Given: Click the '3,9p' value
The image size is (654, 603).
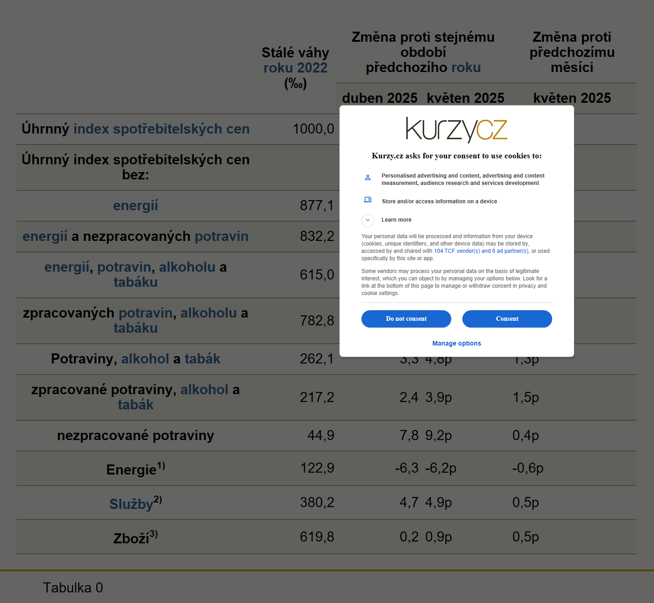Looking at the screenshot, I should click(x=438, y=397).
